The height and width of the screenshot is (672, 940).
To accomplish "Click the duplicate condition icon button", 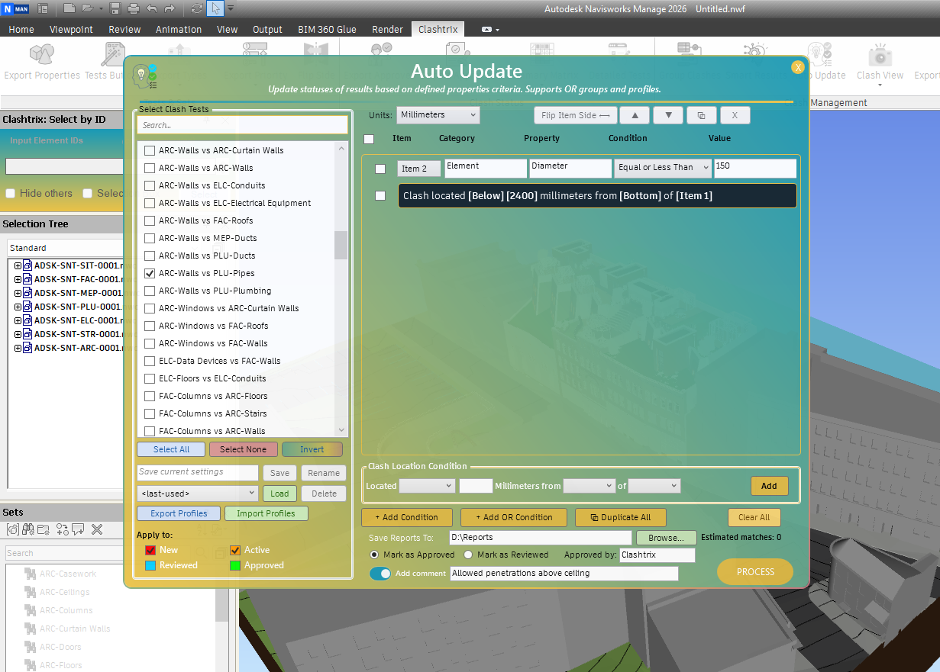I will coord(701,115).
